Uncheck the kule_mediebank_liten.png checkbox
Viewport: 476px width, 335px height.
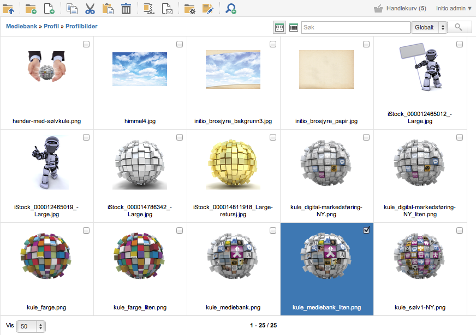pos(366,230)
